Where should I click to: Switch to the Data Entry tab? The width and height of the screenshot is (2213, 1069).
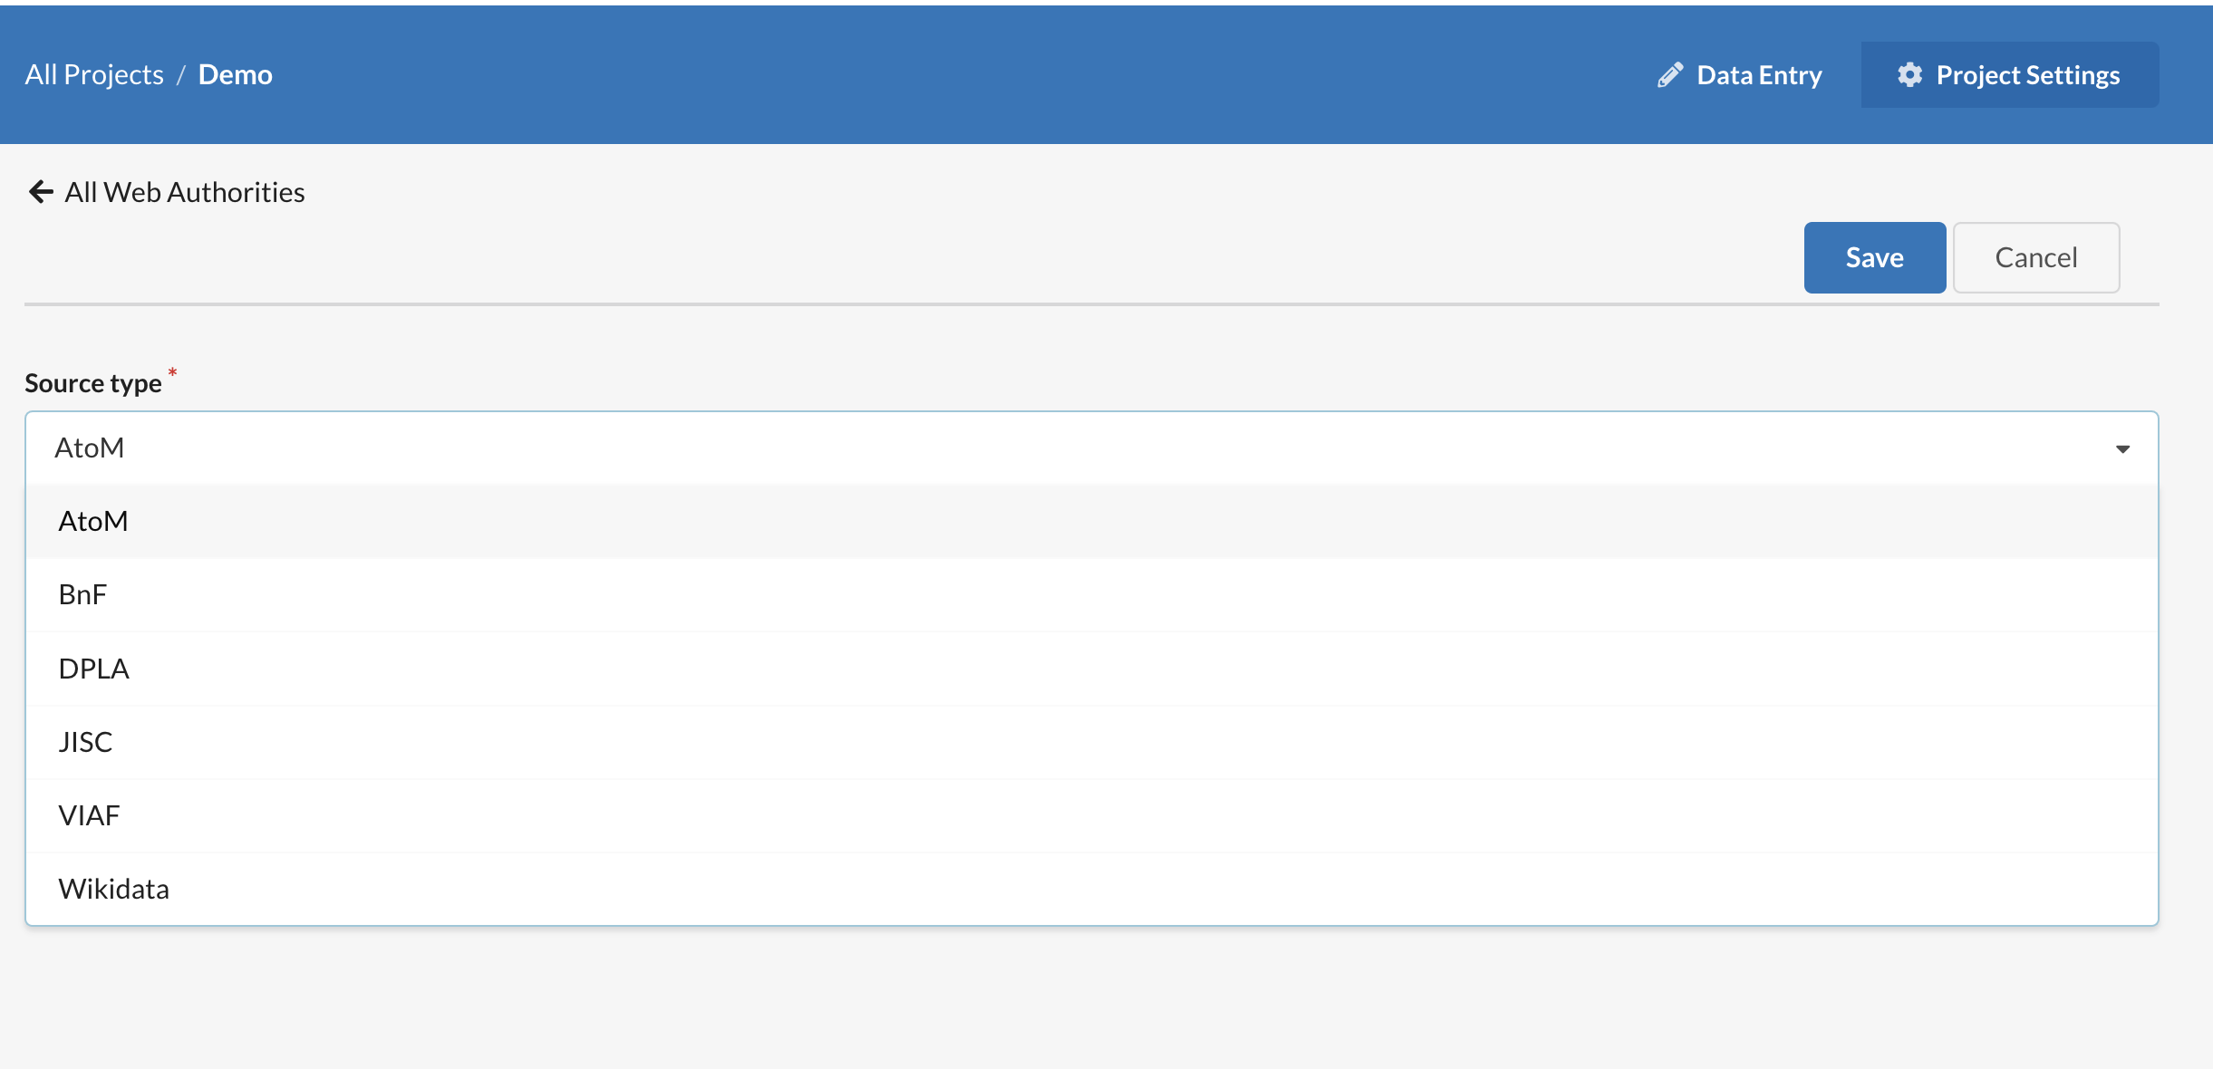click(x=1740, y=75)
